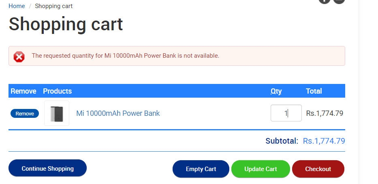Select the Subtotal amount Rs.1,774.79
The height and width of the screenshot is (184, 378).
(x=324, y=141)
